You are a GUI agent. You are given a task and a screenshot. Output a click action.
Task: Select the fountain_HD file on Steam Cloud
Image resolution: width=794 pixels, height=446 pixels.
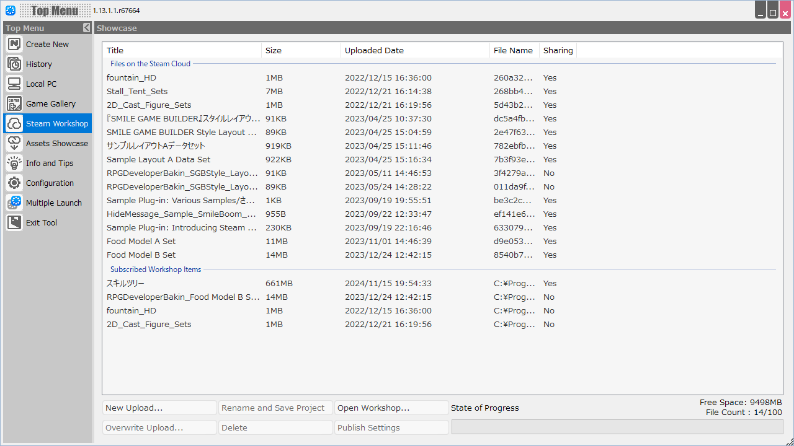point(132,78)
